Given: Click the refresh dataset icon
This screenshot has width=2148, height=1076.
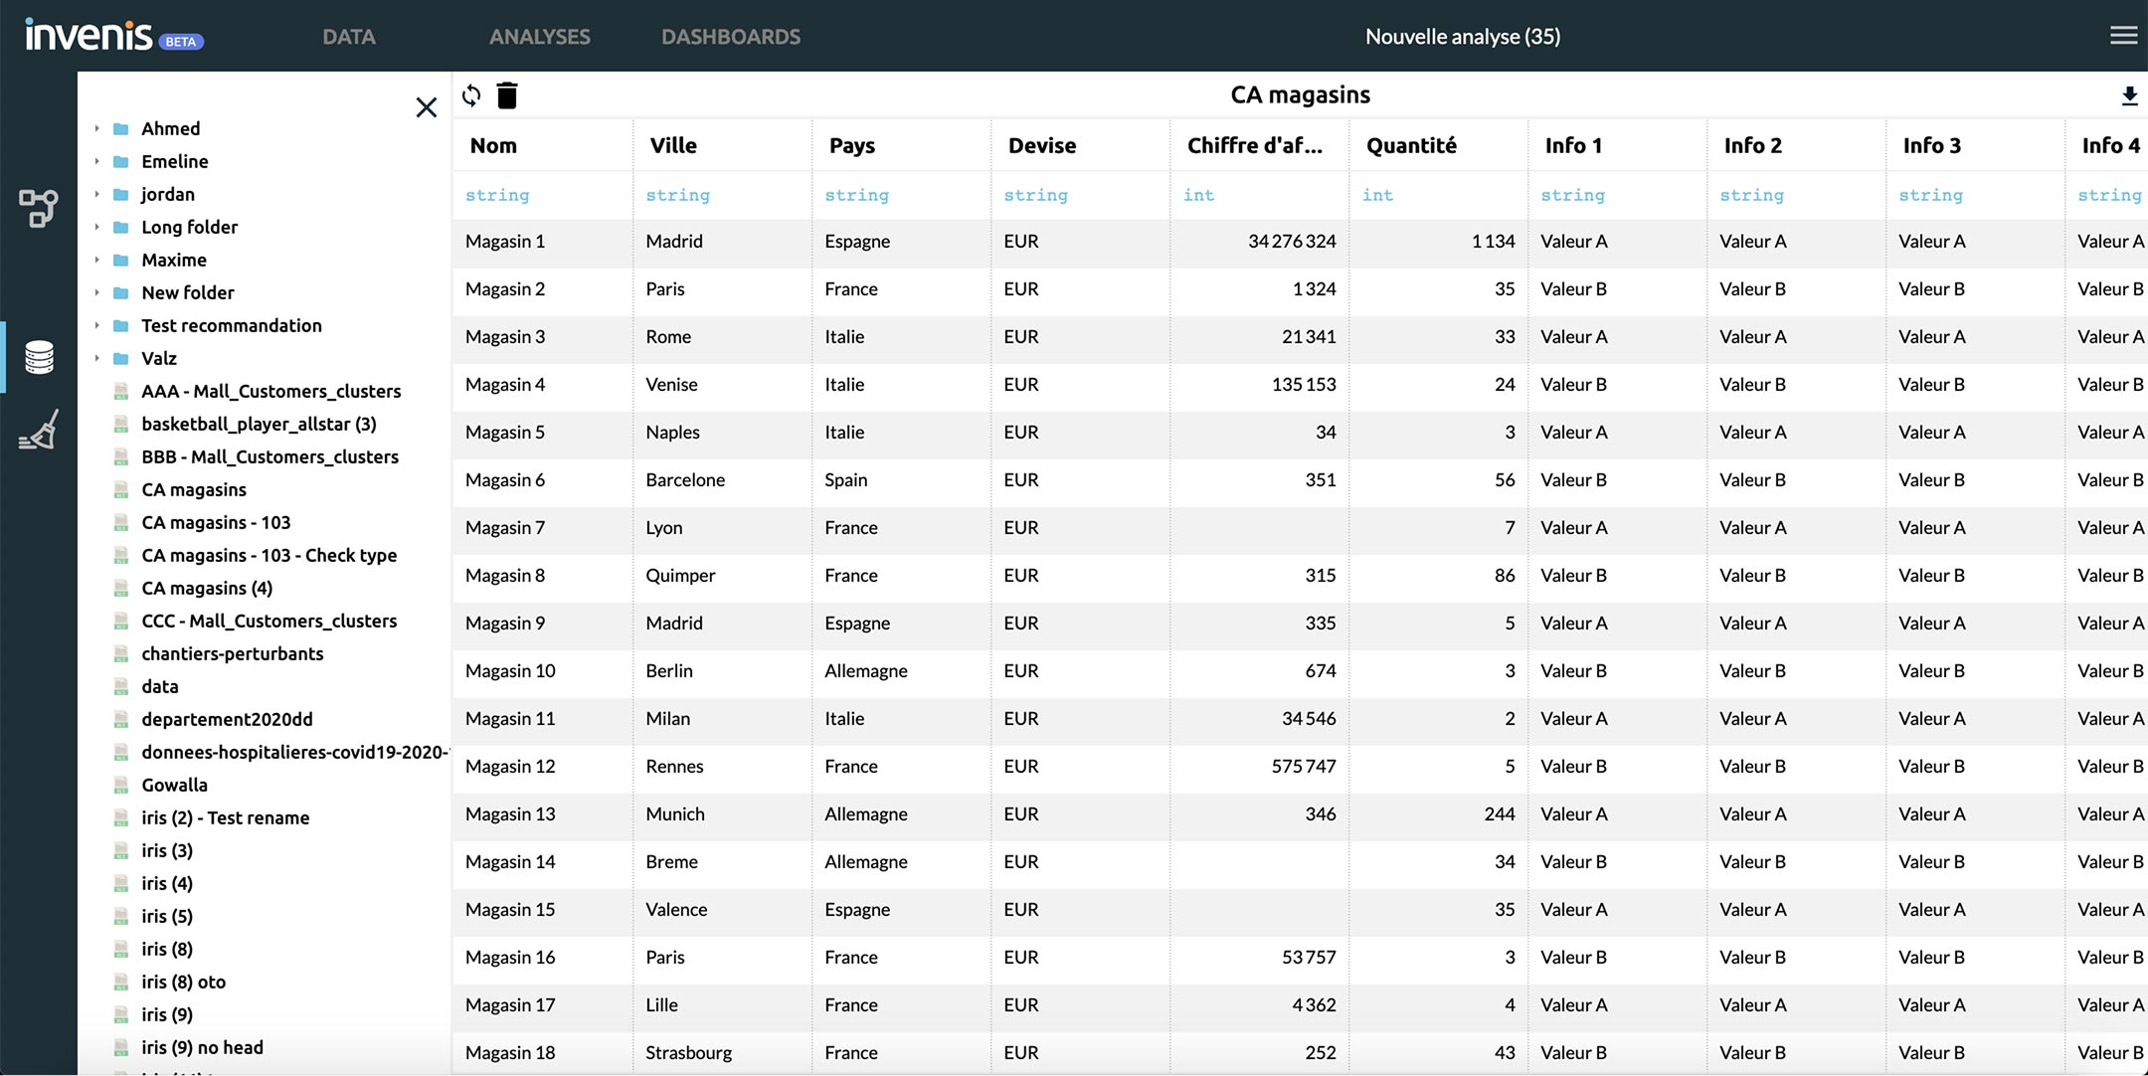Looking at the screenshot, I should (x=471, y=95).
